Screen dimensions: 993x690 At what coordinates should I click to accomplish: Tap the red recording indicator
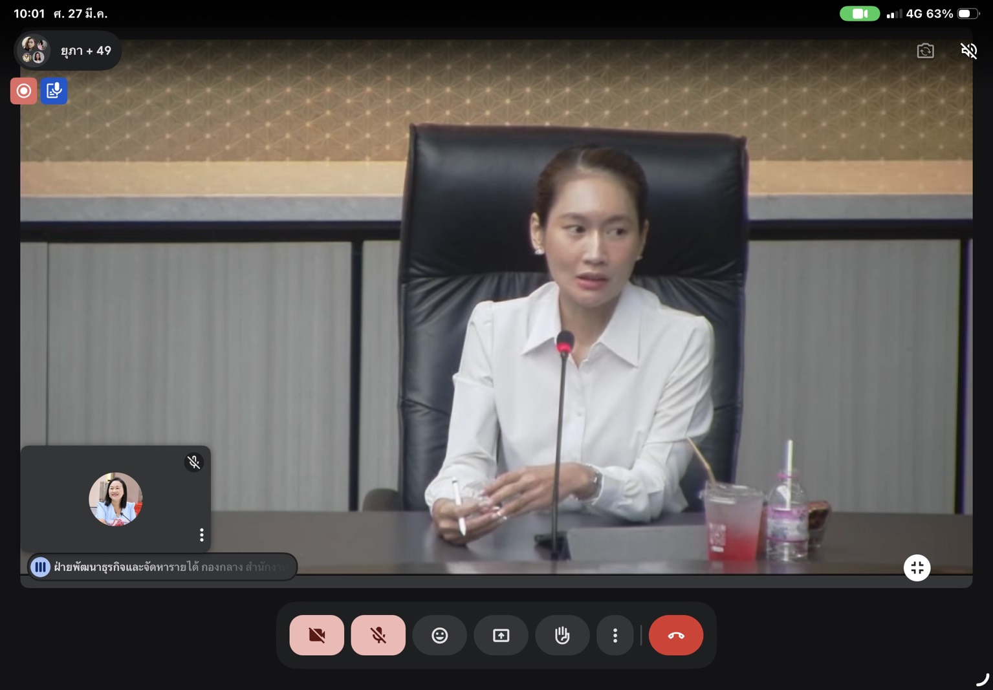pyautogui.click(x=24, y=91)
